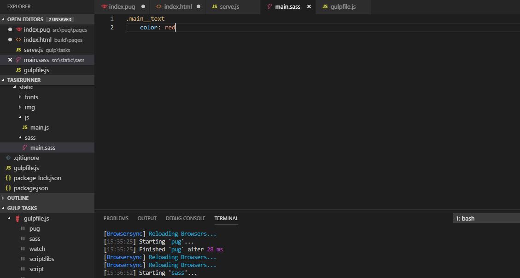Click JSON braces icon beside package-lock.json

click(8, 178)
